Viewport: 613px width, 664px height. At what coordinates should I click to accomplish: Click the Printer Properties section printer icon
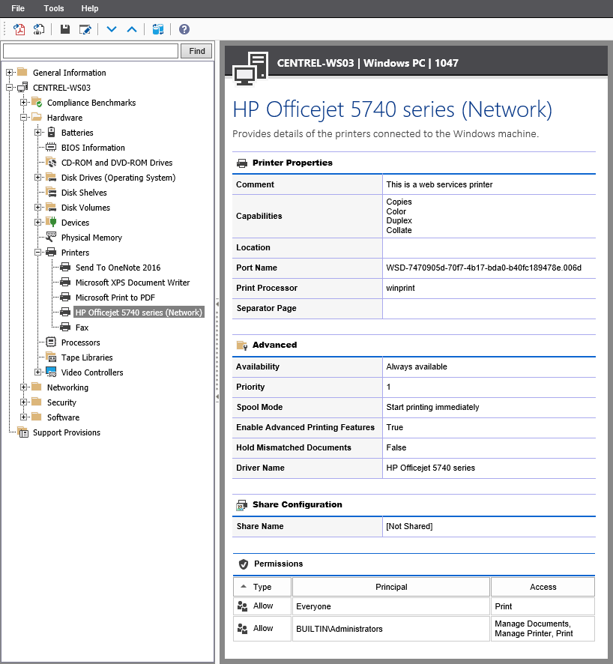coord(242,163)
